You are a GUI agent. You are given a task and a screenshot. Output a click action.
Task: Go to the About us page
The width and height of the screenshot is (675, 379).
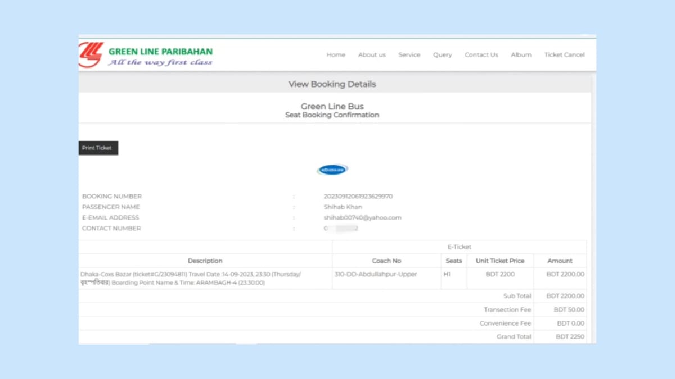(x=372, y=55)
